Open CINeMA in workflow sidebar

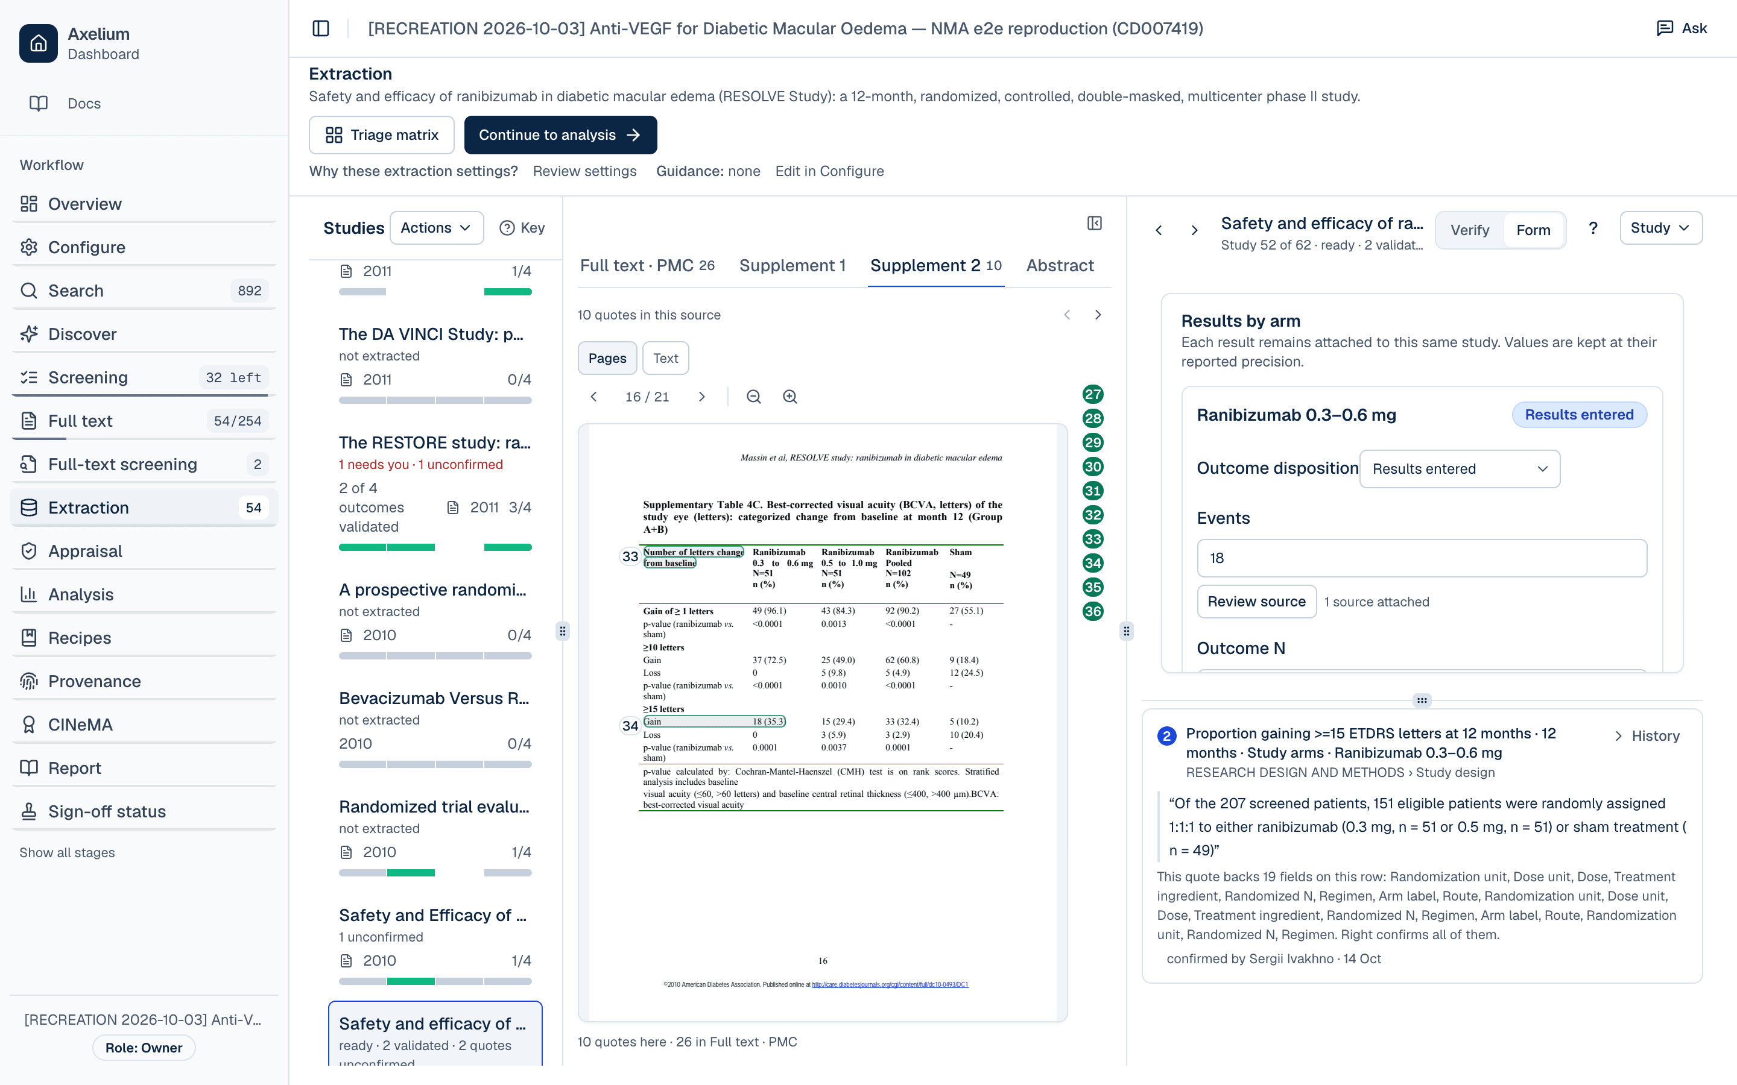pyautogui.click(x=144, y=725)
